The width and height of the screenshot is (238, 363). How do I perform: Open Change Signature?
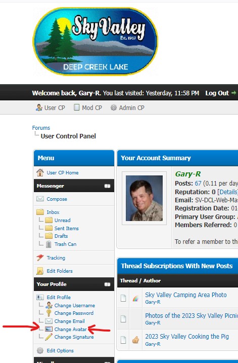pos(74,337)
